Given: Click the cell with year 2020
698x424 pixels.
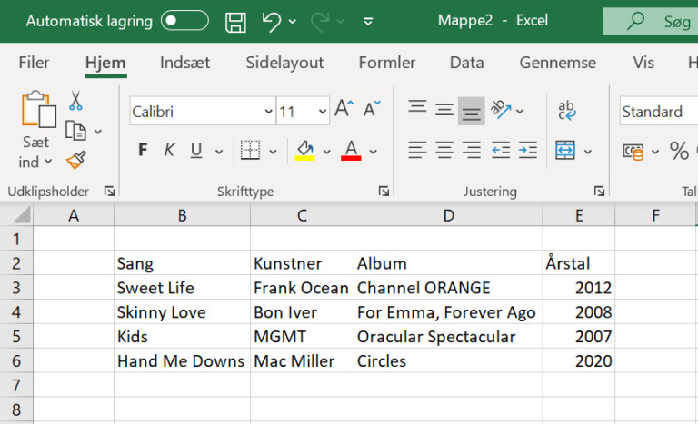Looking at the screenshot, I should [579, 360].
